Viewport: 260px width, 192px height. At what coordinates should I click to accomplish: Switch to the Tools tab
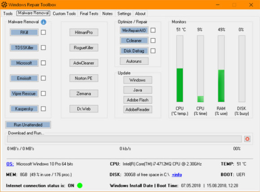pyautogui.click(x=8, y=13)
